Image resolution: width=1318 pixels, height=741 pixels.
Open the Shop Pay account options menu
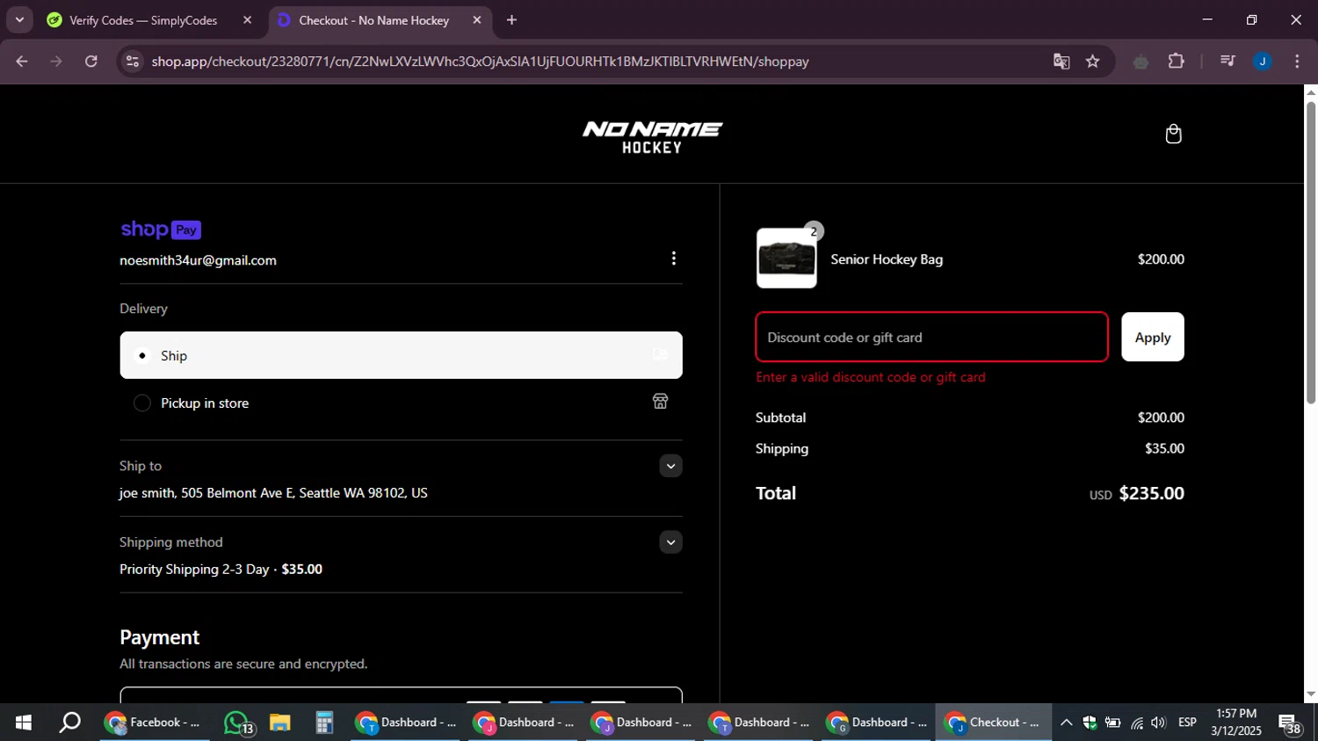[x=674, y=258]
